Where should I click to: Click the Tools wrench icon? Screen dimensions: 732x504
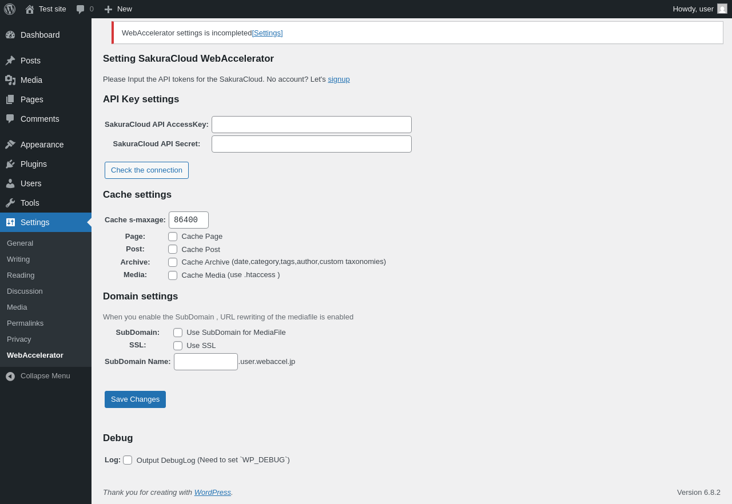(10, 203)
